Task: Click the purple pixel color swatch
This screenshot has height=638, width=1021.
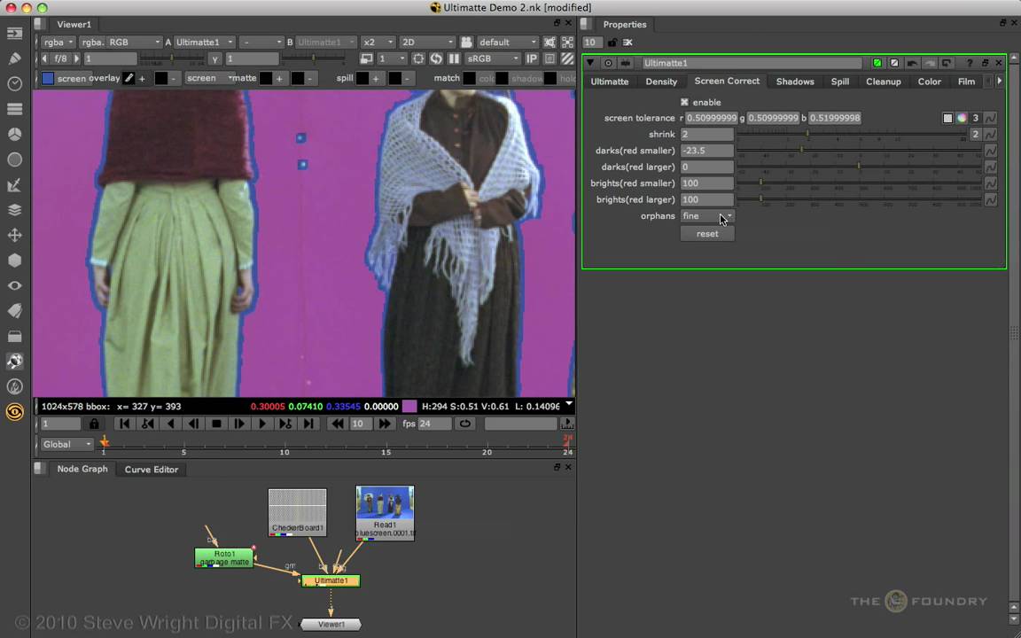Action: point(409,406)
